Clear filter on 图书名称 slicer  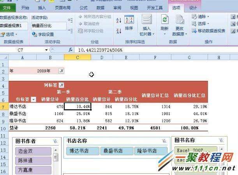point(221,140)
